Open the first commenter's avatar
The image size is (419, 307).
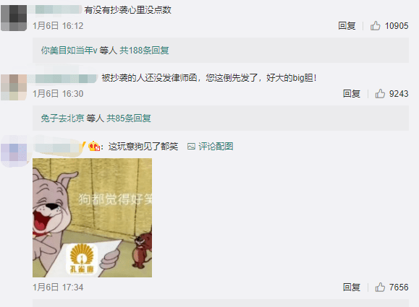tap(14, 18)
